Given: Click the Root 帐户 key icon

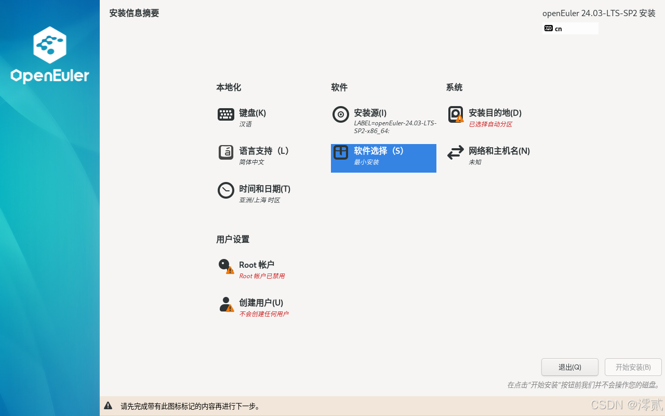Looking at the screenshot, I should click(x=225, y=266).
